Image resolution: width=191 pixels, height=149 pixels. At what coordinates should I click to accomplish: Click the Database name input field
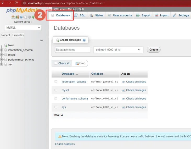[x=72, y=50]
